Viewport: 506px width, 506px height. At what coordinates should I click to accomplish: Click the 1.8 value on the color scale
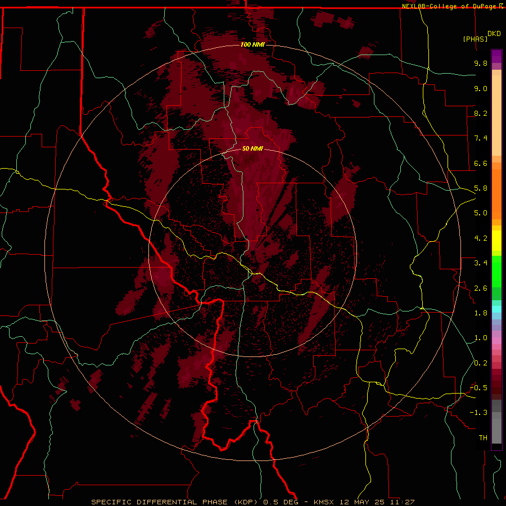481,313
